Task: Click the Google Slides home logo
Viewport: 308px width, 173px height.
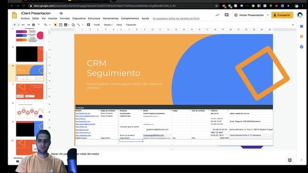Action: [14, 15]
